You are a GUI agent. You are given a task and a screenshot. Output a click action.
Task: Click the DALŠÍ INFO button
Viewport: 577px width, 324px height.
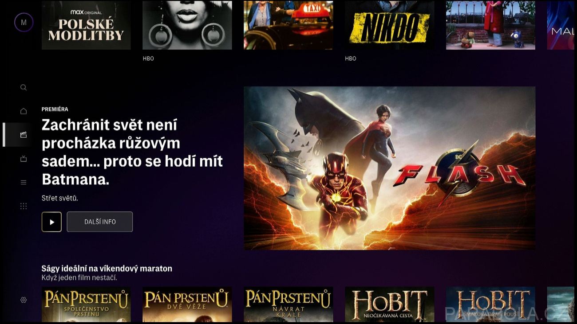[100, 222]
